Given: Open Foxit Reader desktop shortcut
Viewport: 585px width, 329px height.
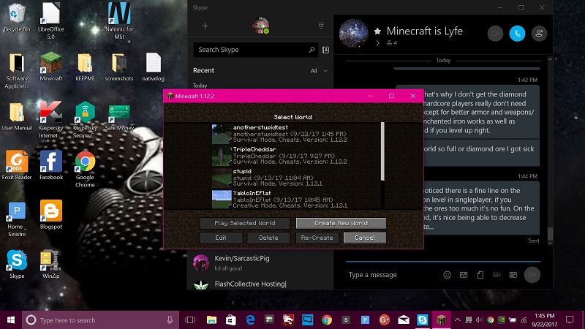Looking at the screenshot, I should click(x=17, y=165).
